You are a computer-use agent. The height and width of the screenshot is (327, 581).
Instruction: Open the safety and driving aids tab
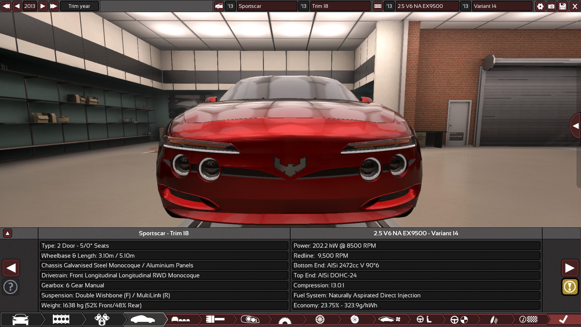tap(459, 319)
